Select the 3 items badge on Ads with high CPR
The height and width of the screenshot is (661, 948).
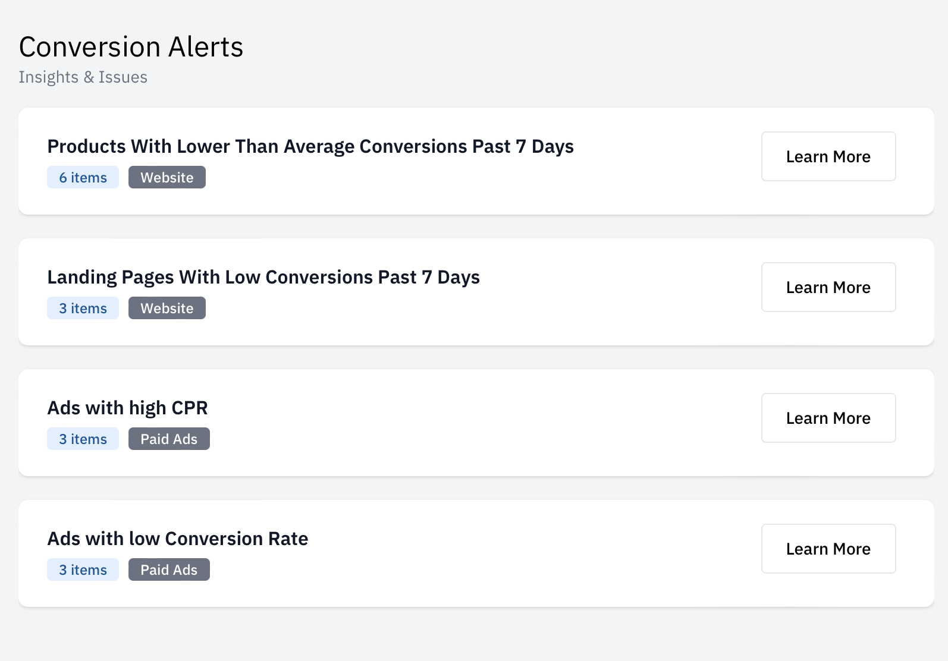pyautogui.click(x=83, y=439)
